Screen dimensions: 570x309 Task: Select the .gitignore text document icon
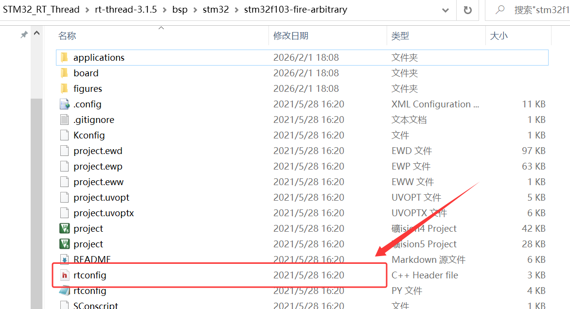tap(64, 120)
